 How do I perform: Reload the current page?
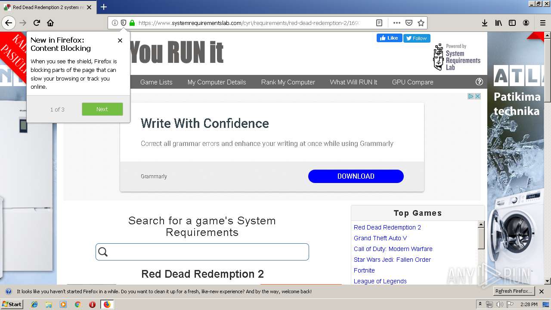[37, 23]
